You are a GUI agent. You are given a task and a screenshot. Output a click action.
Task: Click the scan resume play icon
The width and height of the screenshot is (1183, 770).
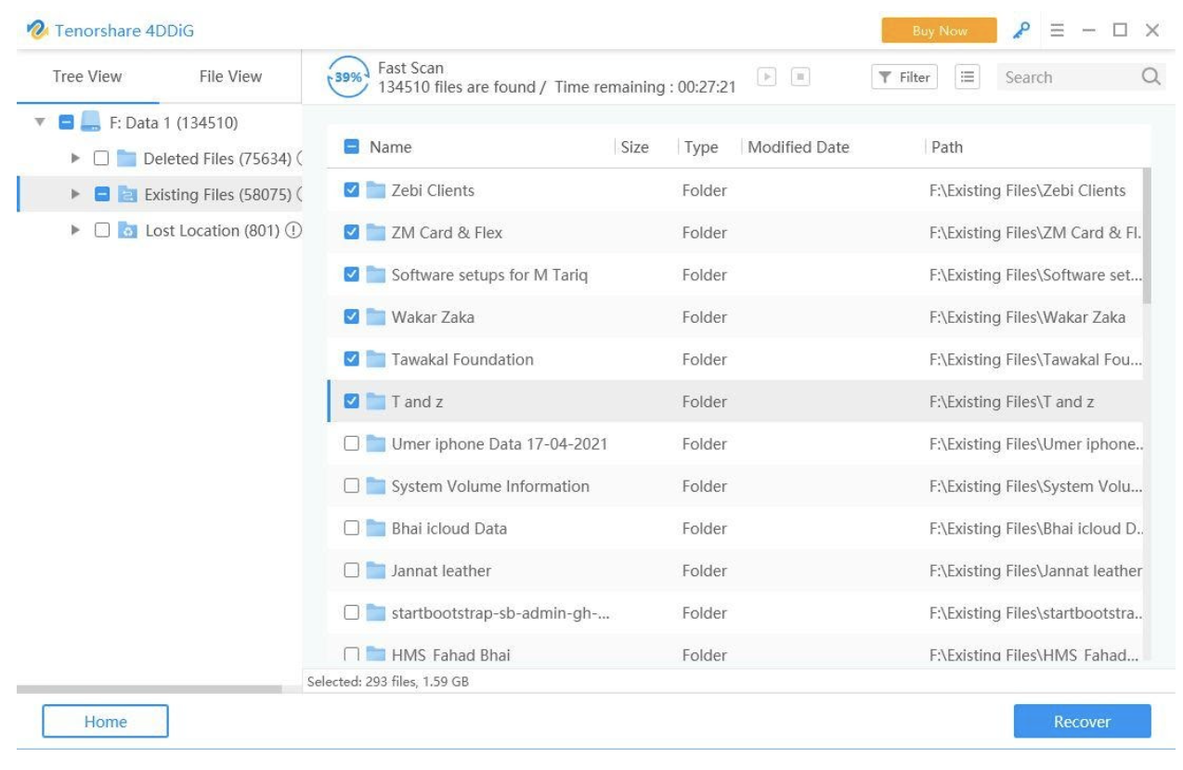pos(767,77)
